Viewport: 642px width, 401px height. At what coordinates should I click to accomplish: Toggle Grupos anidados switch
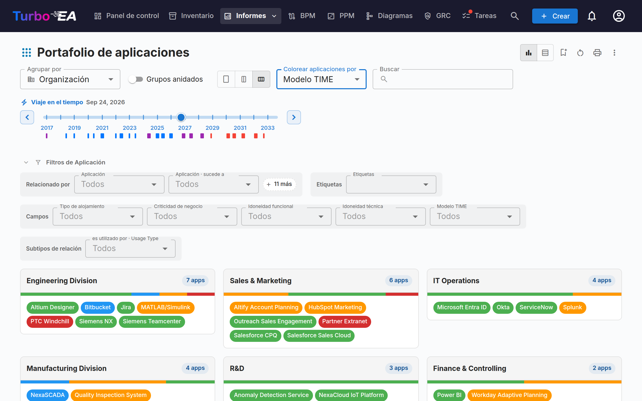136,79
